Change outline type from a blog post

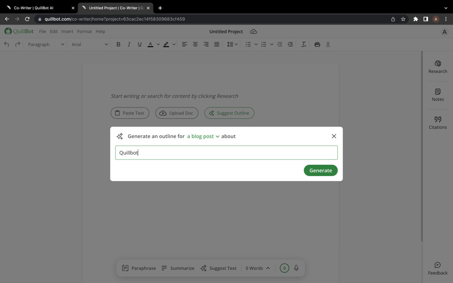(x=203, y=136)
